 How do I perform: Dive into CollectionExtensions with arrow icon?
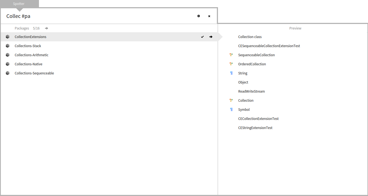[211, 37]
